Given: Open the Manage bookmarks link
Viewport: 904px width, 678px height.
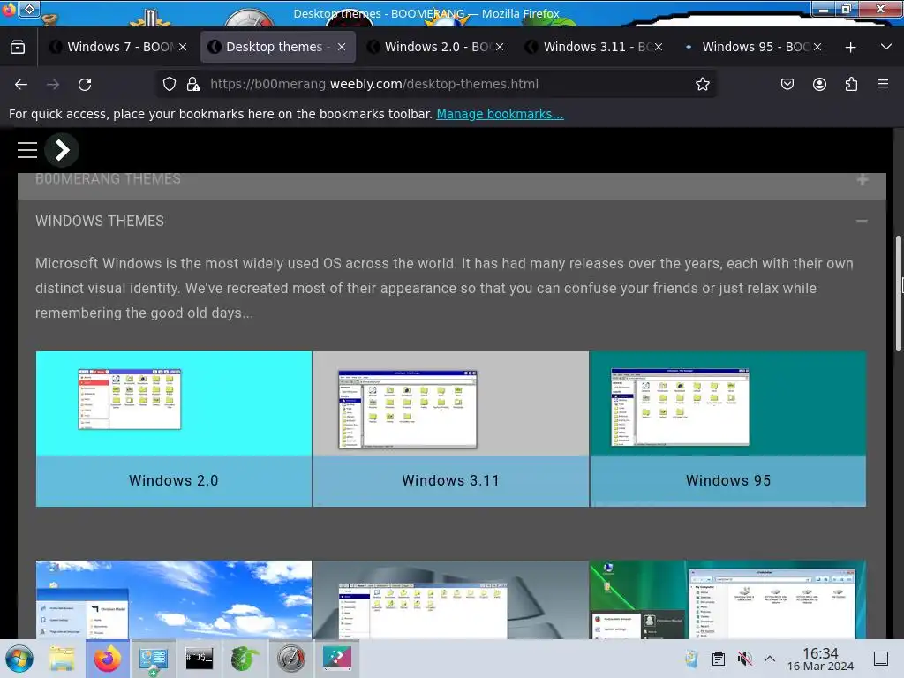Looking at the screenshot, I should click(x=500, y=114).
